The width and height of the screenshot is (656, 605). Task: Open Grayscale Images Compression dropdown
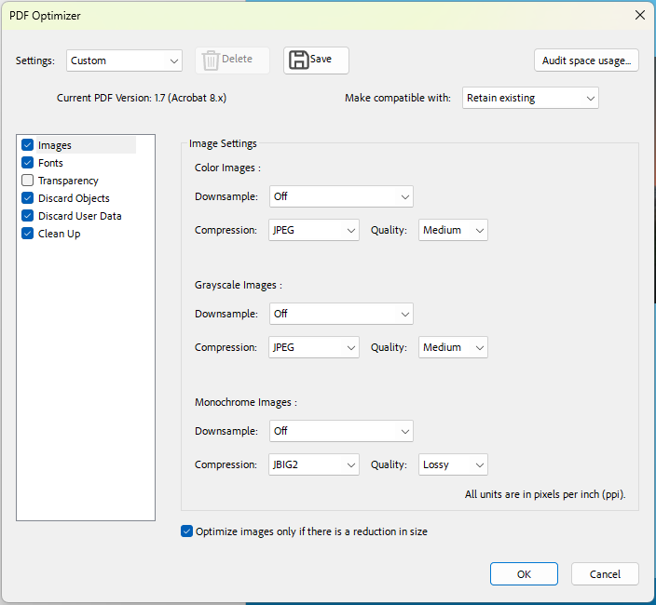click(314, 347)
